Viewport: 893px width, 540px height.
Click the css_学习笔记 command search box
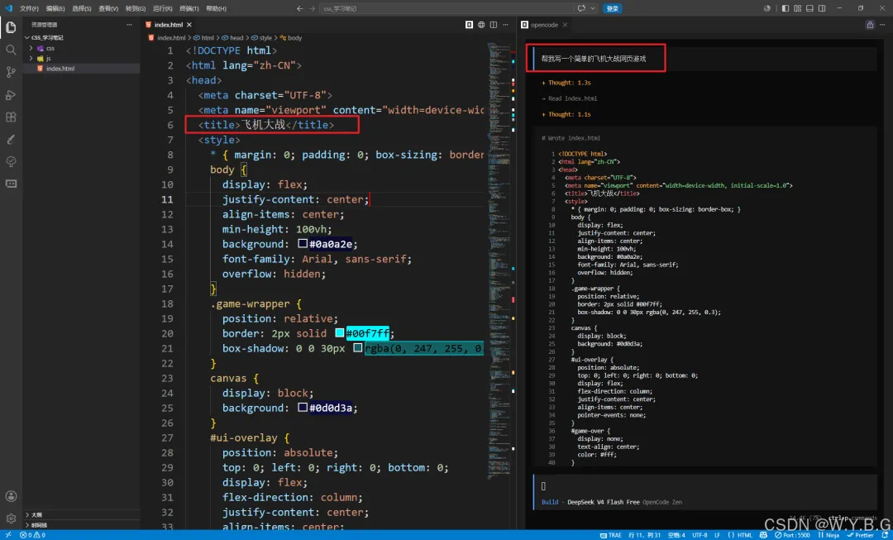(x=446, y=8)
